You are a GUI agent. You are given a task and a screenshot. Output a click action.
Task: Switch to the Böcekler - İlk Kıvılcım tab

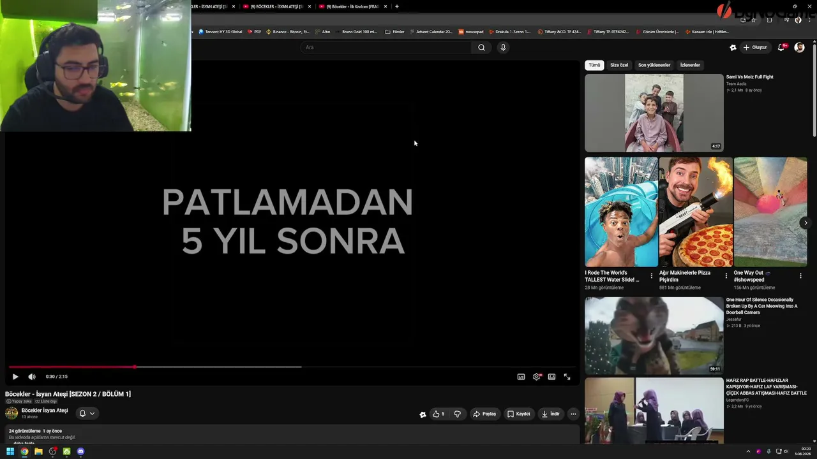[352, 6]
